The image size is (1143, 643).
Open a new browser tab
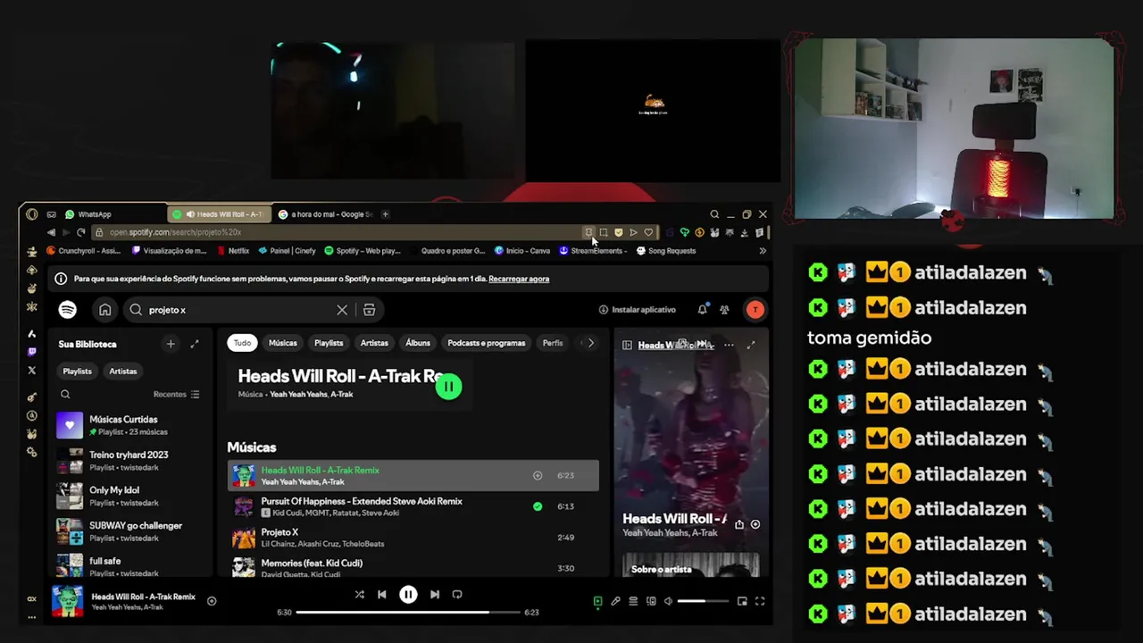pyautogui.click(x=385, y=214)
